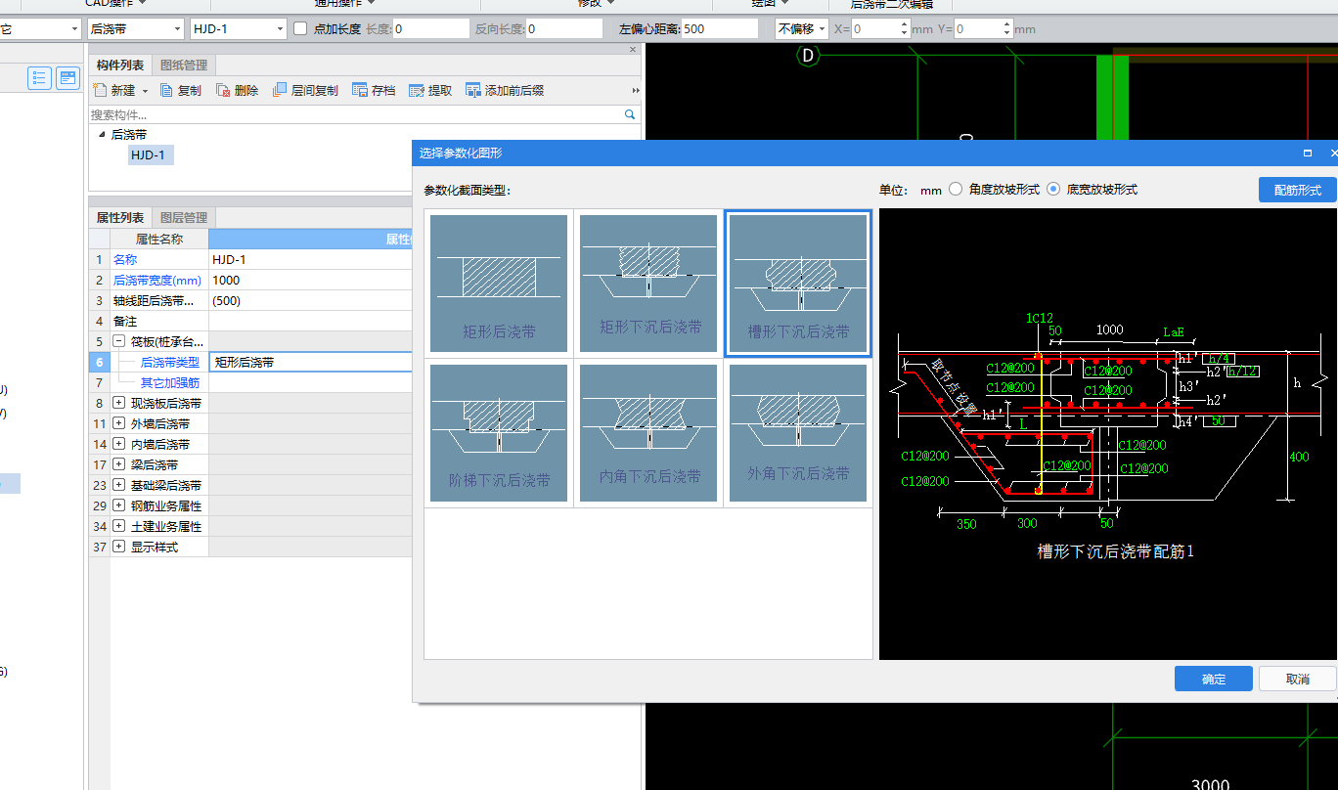Collapse the 筏板(桩承台) property group
This screenshot has width=1338, height=790.
119,341
